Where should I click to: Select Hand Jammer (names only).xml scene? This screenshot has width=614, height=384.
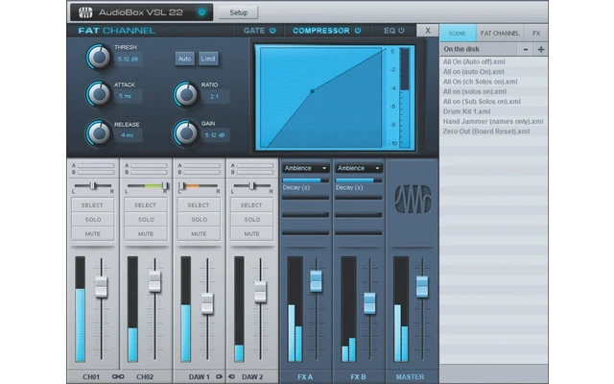[x=493, y=122]
